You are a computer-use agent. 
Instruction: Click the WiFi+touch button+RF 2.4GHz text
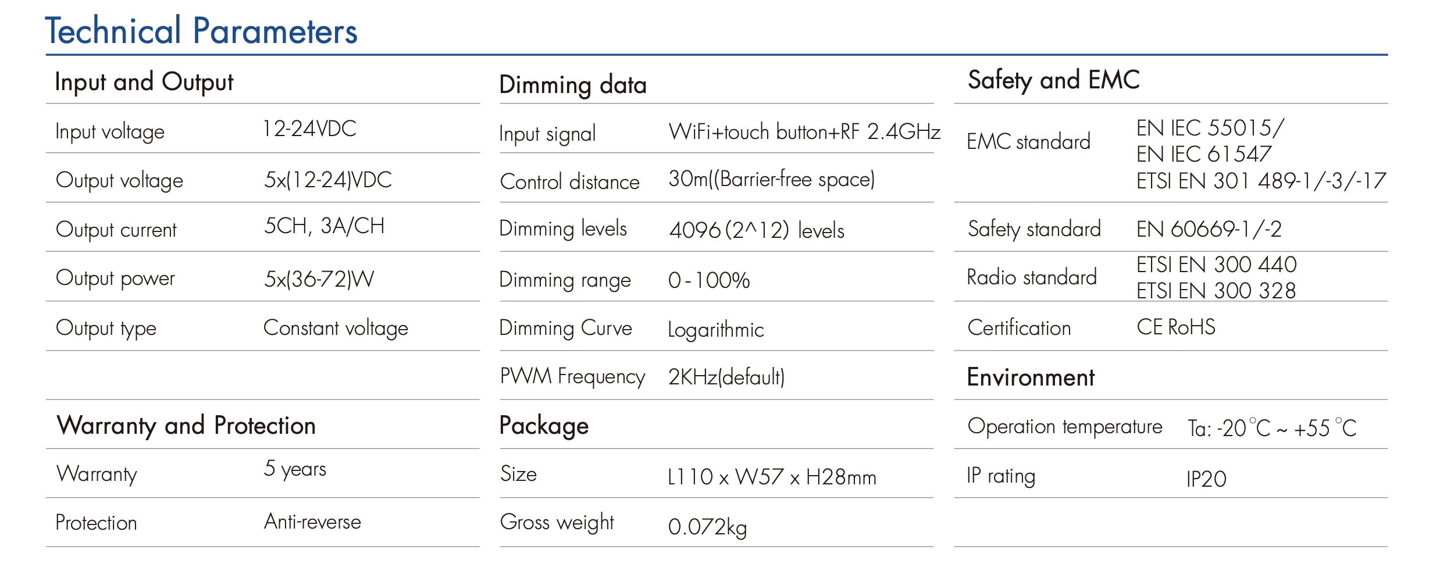[804, 132]
